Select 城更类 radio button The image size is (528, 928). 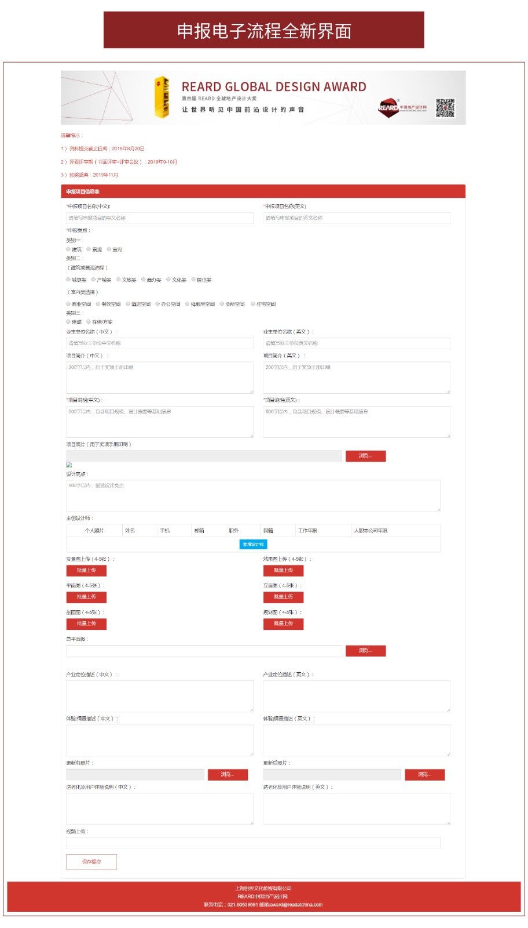(68, 280)
